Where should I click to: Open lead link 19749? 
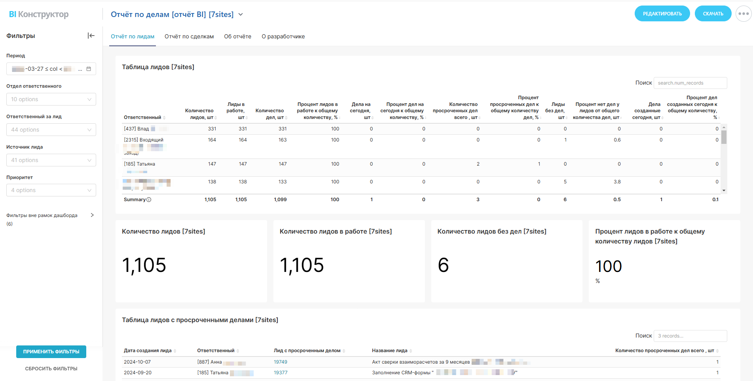[280, 362]
